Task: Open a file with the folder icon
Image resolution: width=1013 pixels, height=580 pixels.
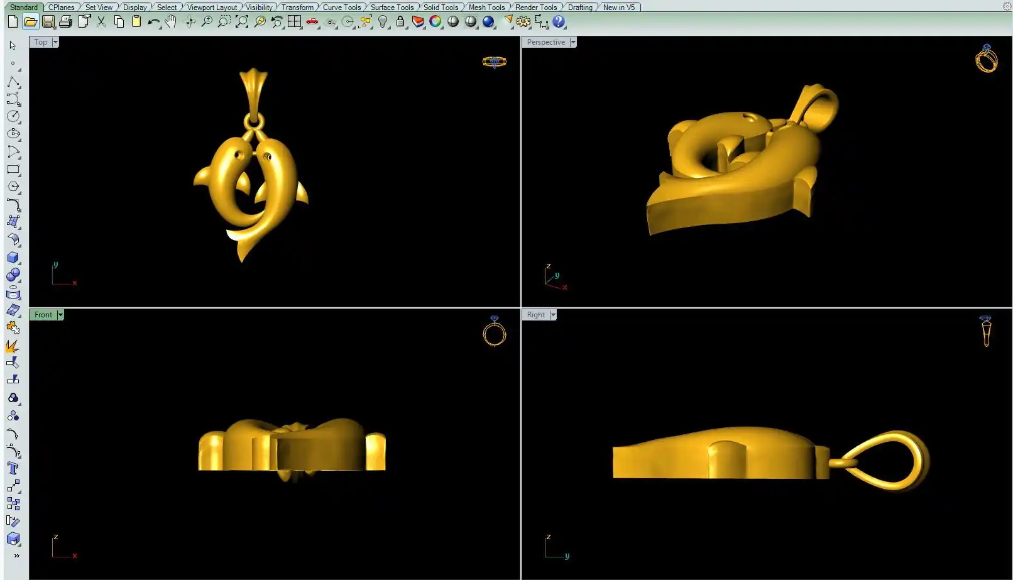Action: click(30, 22)
